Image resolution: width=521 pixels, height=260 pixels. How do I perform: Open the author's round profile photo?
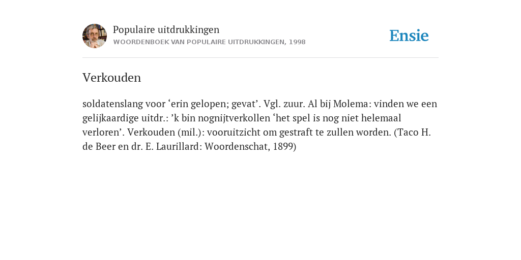pos(95,36)
